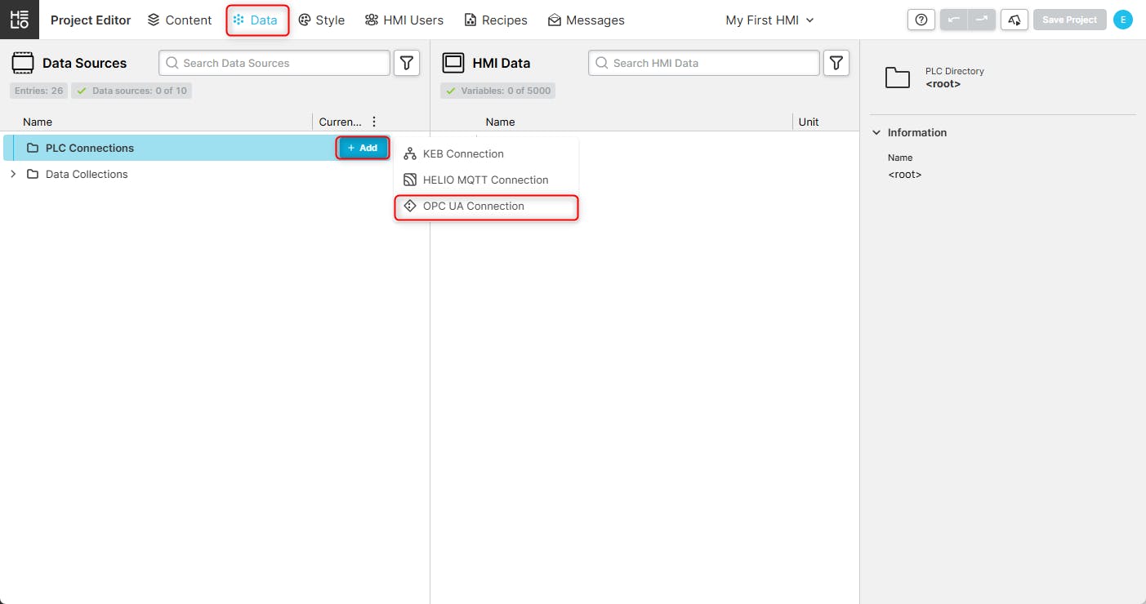
Task: Click the HMI Data panel monitor icon
Action: tap(453, 63)
